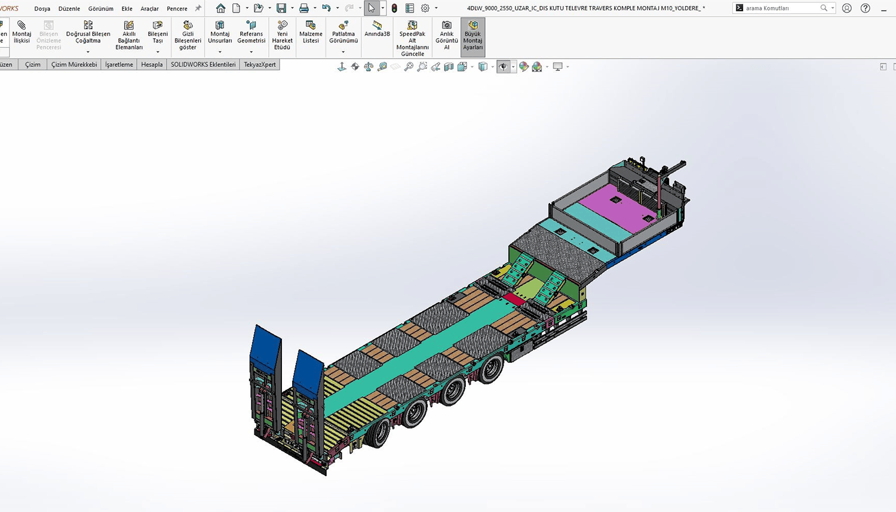Toggle Büyük Montaj Ayarları mode
Image resolution: width=896 pixels, height=512 pixels.
[472, 36]
